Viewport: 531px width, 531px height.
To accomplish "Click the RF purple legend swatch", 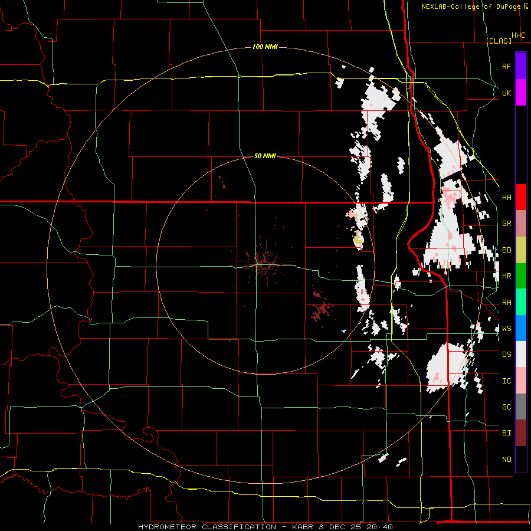I will [521, 66].
